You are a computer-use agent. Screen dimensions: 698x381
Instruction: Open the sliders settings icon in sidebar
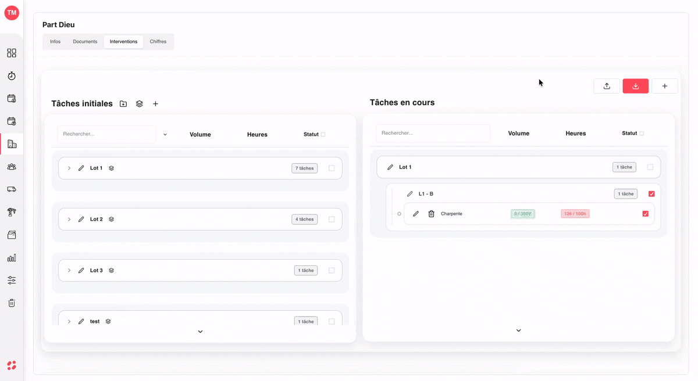click(12, 281)
